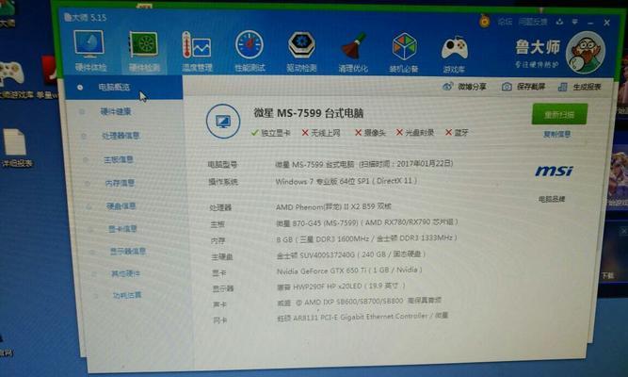This screenshot has width=628, height=377.
Task: Click the 微博分享 Weibo icon
Action: pyautogui.click(x=448, y=86)
